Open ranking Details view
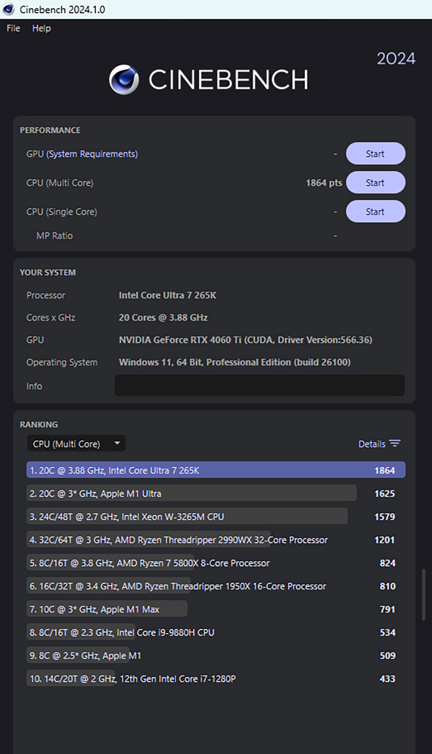 (372, 444)
